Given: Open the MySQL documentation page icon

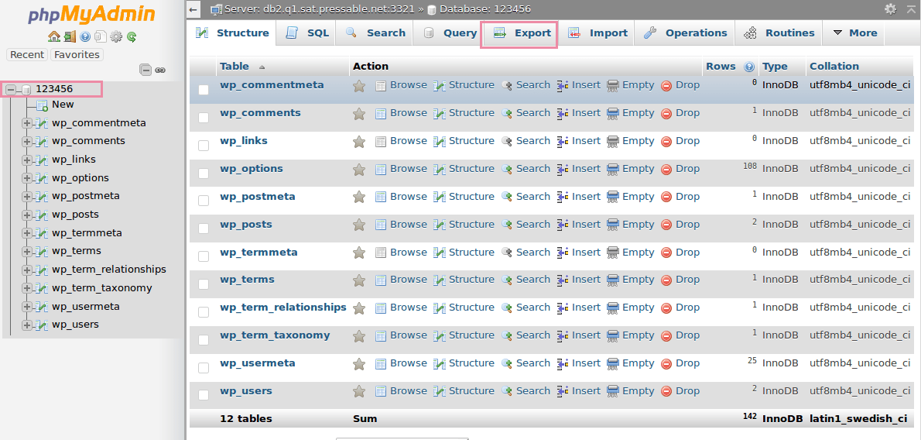Looking at the screenshot, I should pyautogui.click(x=101, y=36).
